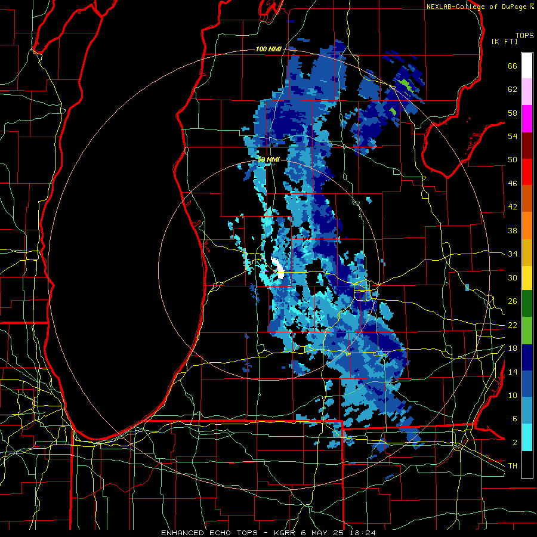This screenshot has height=537, width=537.
Task: Select the "22" scale number
Action: click(x=513, y=325)
